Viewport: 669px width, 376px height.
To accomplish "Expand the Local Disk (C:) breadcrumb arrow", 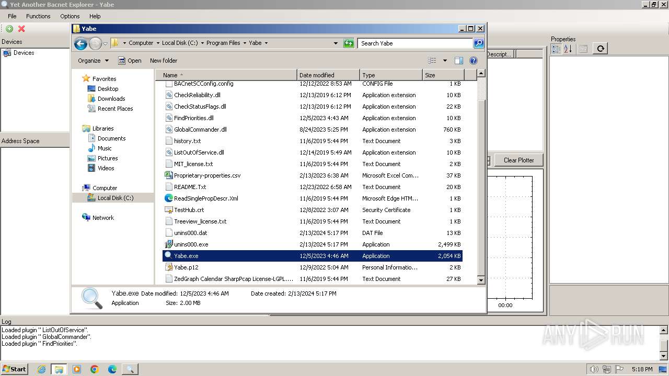I will click(x=201, y=43).
